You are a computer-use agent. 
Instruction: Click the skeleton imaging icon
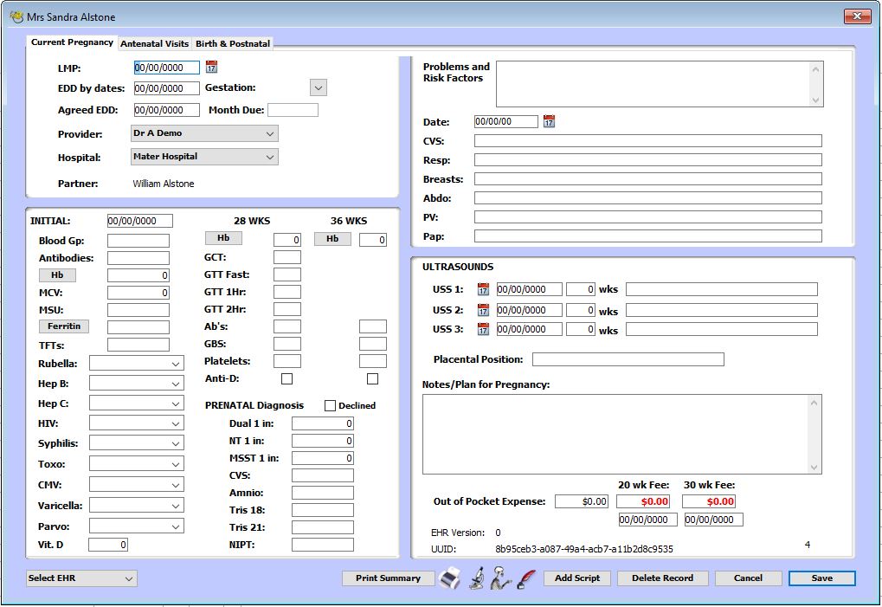(500, 578)
